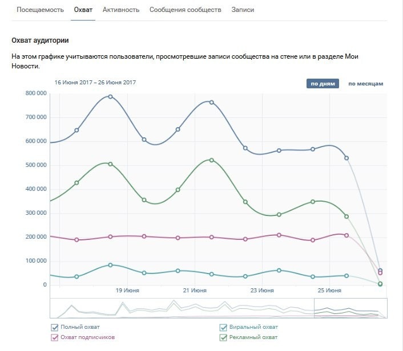Click the highest point on the teal line
Viewport: 403px width, 351px height.
tap(110, 265)
